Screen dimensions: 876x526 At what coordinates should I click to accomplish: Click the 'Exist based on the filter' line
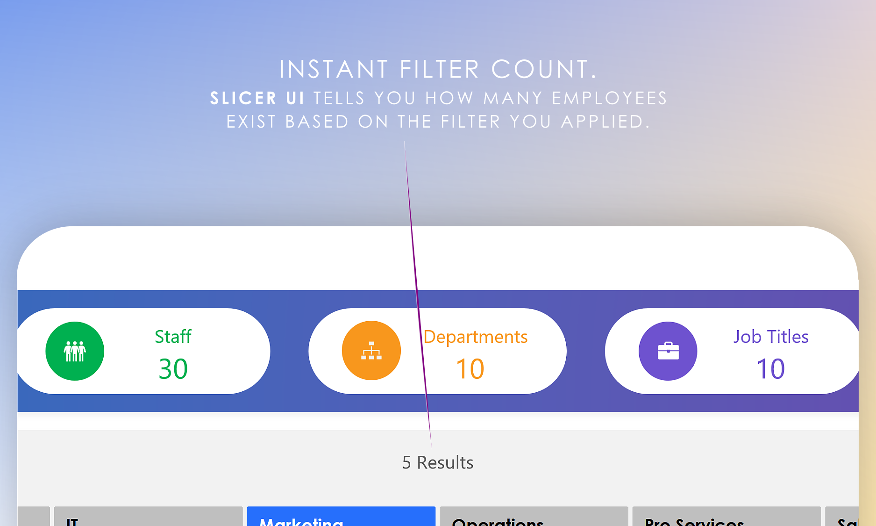(438, 122)
